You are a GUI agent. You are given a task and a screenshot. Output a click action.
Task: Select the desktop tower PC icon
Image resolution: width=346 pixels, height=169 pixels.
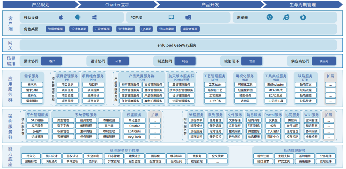[188, 18]
